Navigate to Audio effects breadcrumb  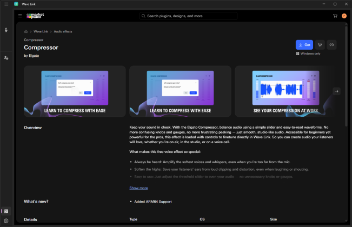(x=63, y=31)
